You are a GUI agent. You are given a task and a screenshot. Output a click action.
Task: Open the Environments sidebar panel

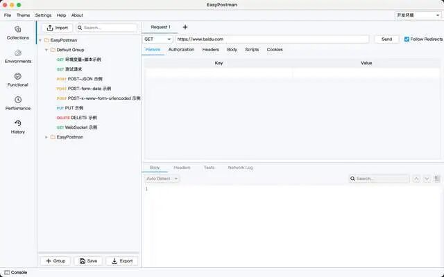(18, 57)
